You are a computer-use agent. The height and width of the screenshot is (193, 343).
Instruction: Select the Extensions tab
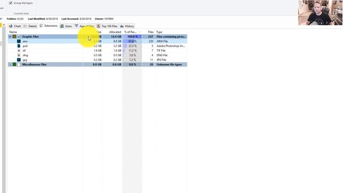coord(49,26)
